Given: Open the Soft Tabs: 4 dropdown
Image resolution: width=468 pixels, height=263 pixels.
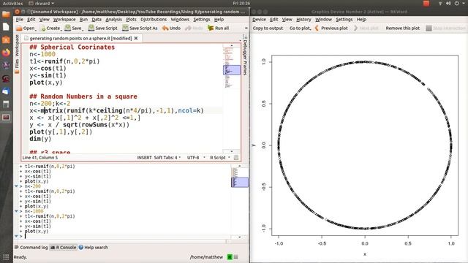Looking at the screenshot, I should click(167, 158).
